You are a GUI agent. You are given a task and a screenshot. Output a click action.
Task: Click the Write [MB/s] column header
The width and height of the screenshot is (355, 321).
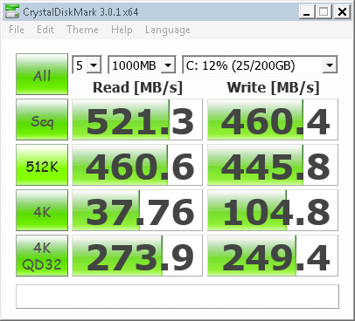click(x=273, y=87)
